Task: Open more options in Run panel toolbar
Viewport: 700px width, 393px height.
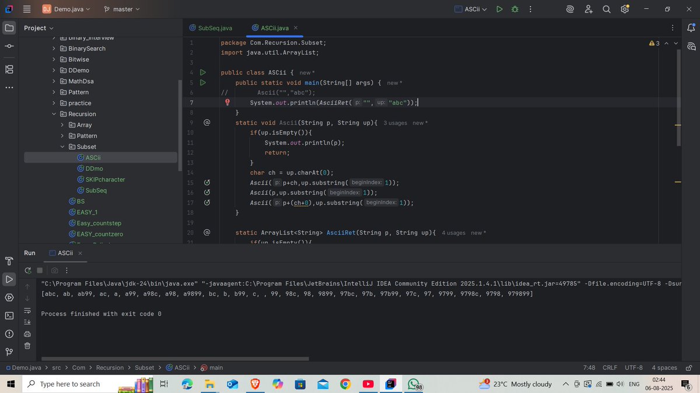Action: pos(67,271)
